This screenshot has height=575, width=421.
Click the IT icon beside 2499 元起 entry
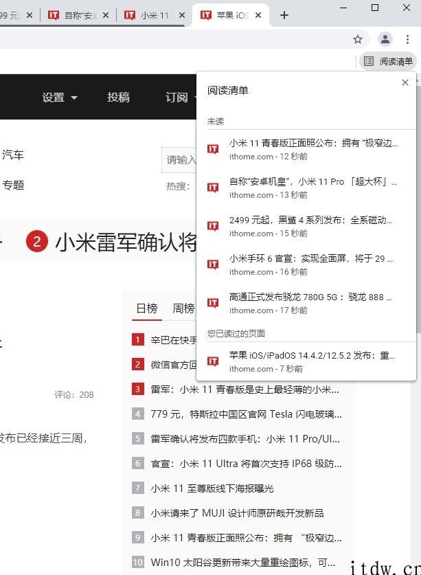pyautogui.click(x=213, y=226)
